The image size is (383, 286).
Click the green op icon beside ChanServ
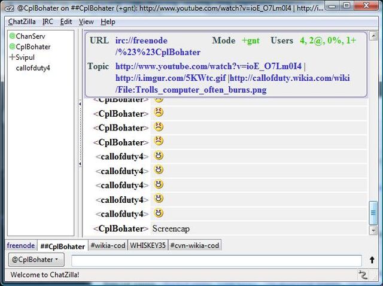click(12, 36)
